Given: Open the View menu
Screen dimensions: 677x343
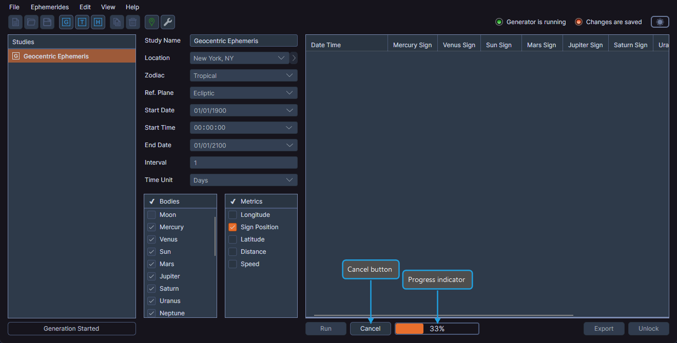Looking at the screenshot, I should point(108,7).
